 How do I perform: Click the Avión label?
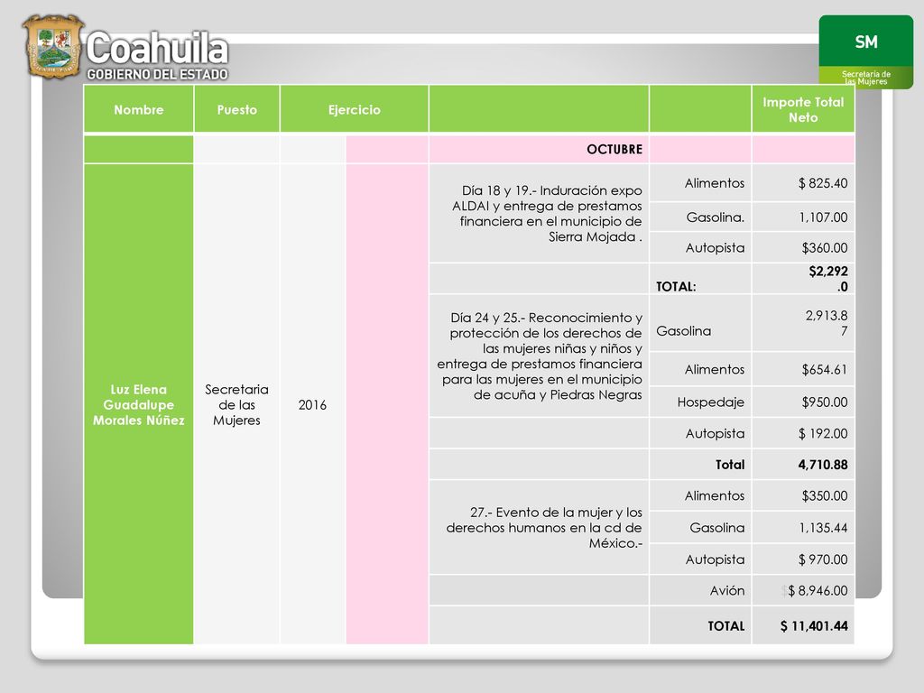click(727, 591)
